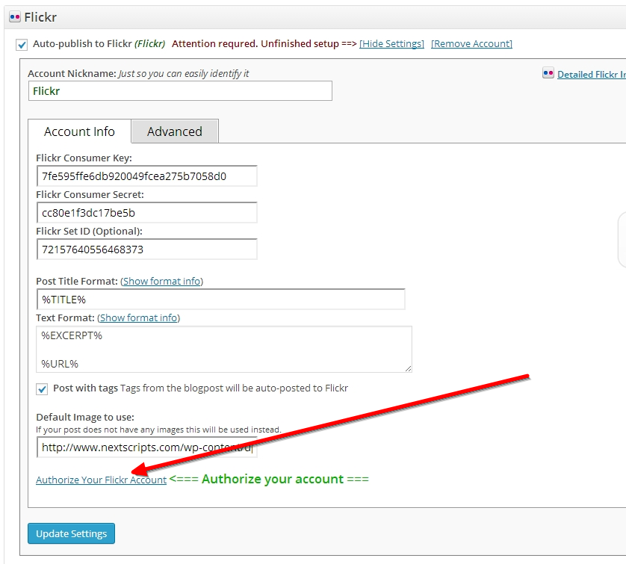Click the Flickr icon beside Detailed Flickr link
This screenshot has width=626, height=564.
pos(548,73)
